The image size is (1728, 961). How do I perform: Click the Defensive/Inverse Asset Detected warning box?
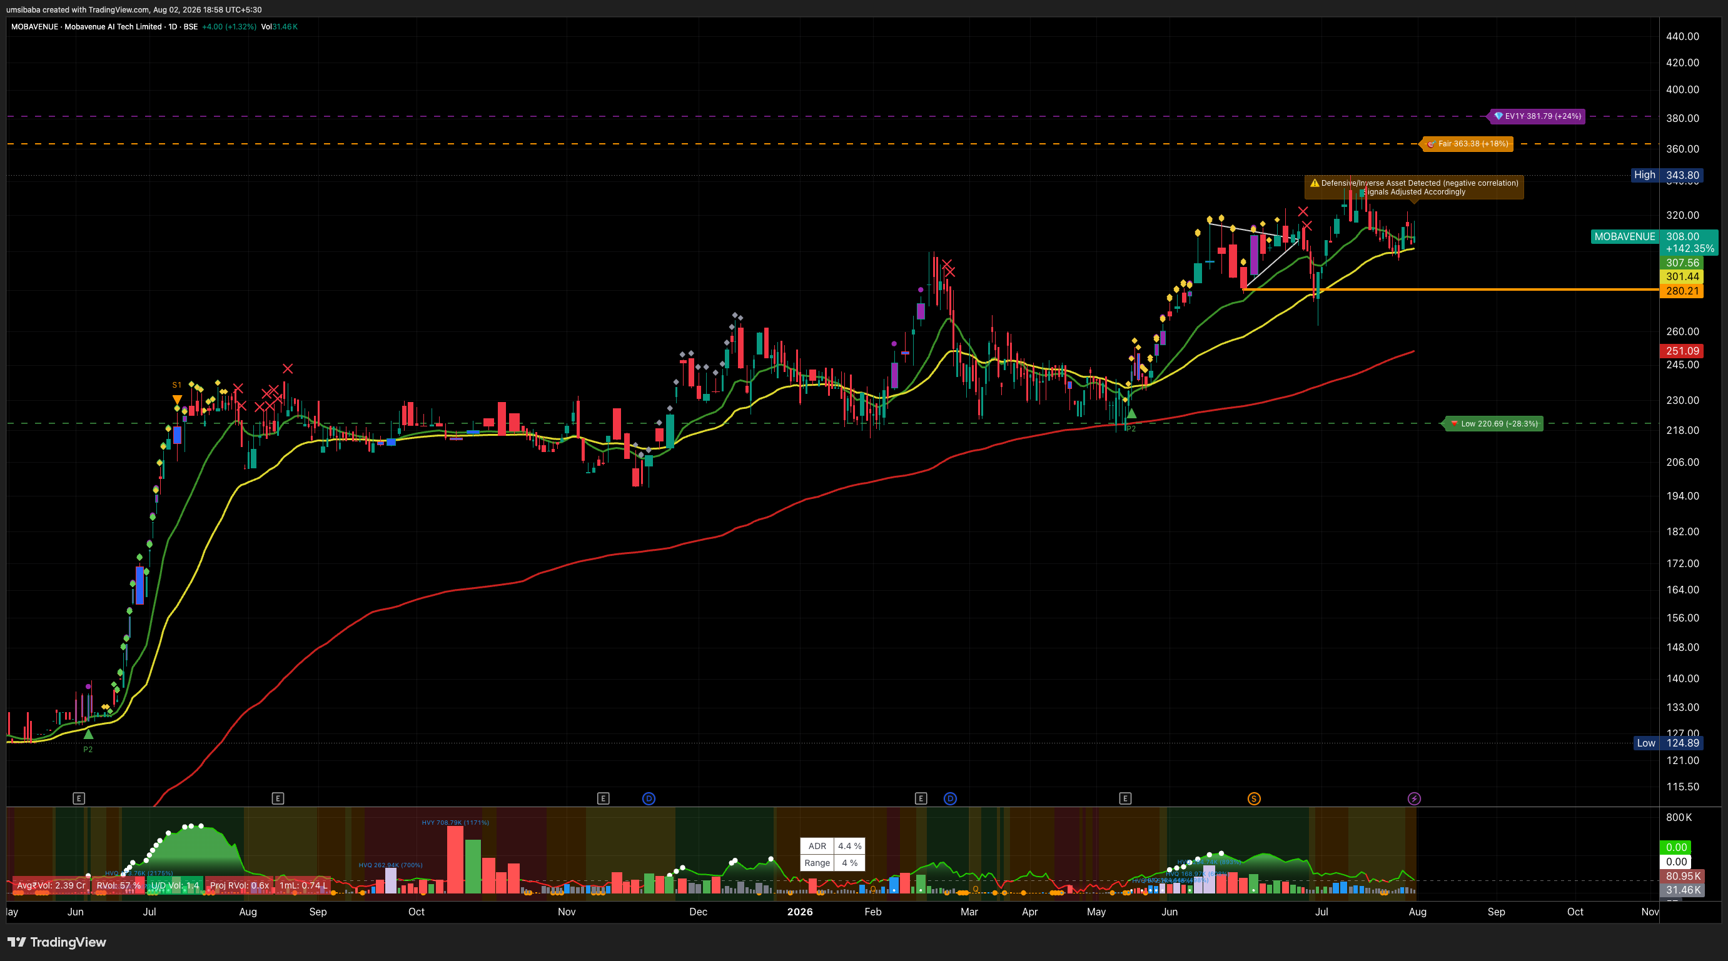click(x=1414, y=187)
